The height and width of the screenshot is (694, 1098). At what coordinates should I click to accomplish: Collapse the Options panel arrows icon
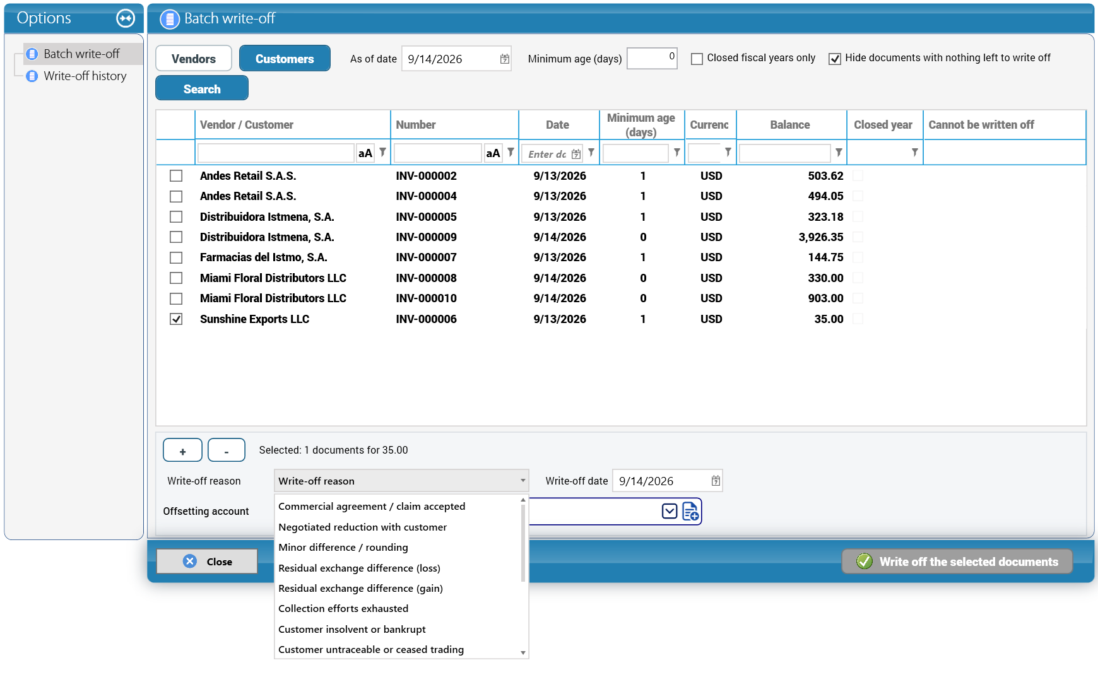coord(126,18)
